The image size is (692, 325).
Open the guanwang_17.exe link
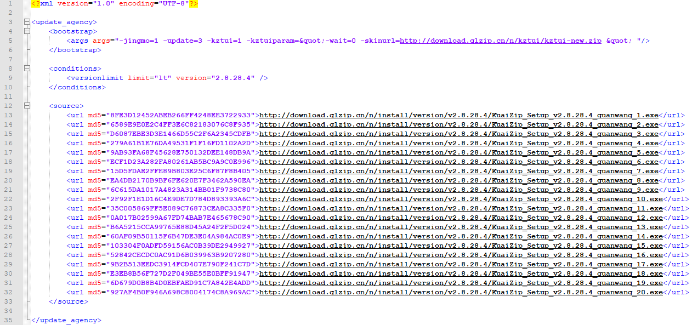coord(461,264)
